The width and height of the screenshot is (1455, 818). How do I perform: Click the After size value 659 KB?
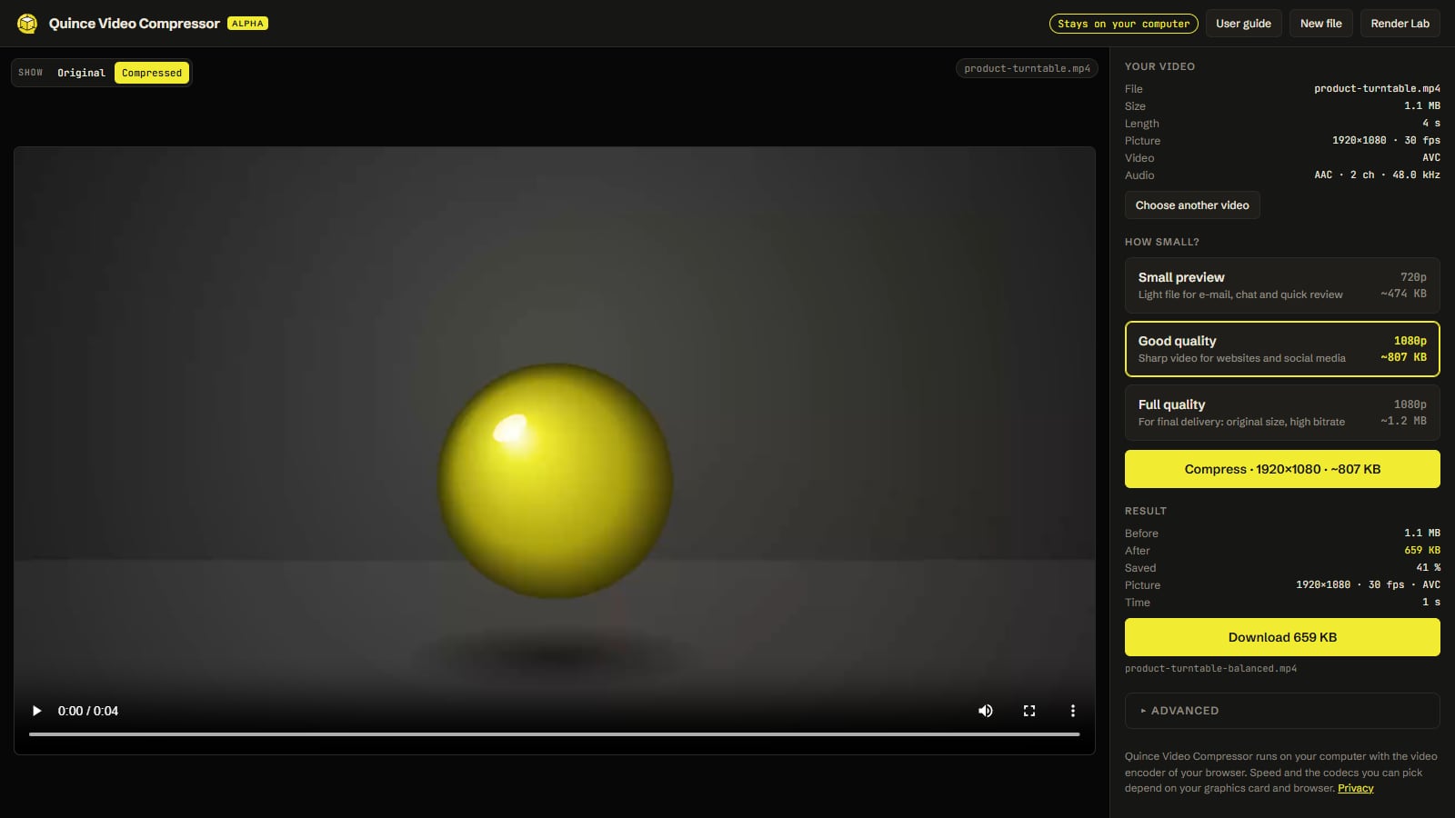pos(1422,551)
